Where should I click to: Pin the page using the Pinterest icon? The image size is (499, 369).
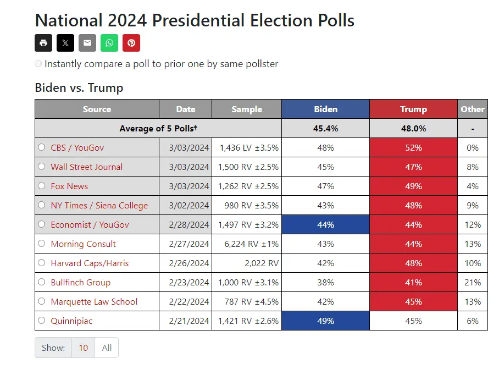[131, 43]
